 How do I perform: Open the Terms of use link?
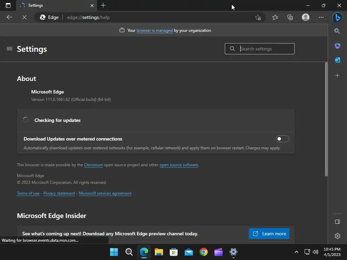(28, 193)
